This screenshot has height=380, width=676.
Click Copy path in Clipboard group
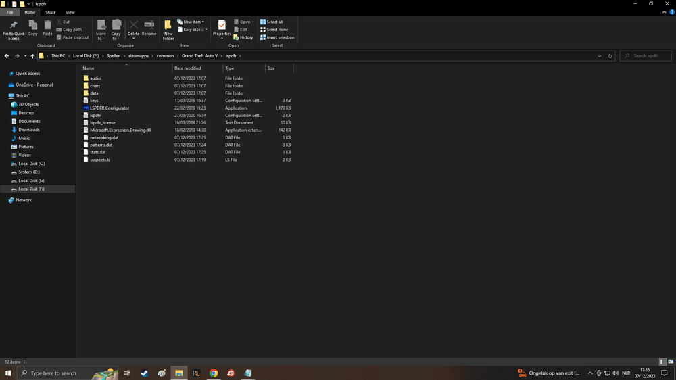pos(69,30)
